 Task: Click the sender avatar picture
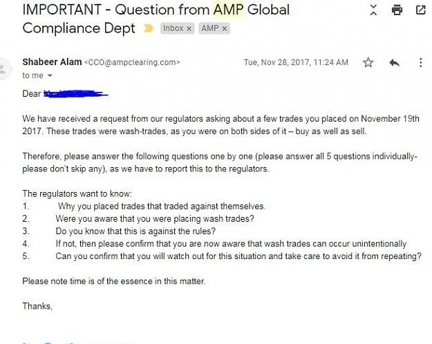click(x=4, y=69)
